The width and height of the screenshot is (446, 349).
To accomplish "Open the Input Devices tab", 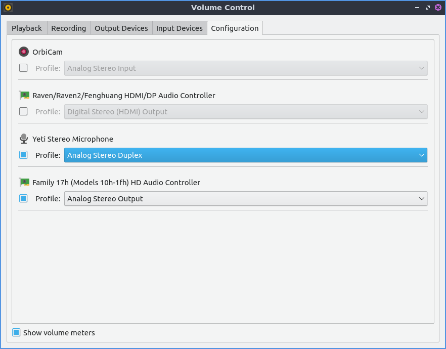I will [x=179, y=28].
